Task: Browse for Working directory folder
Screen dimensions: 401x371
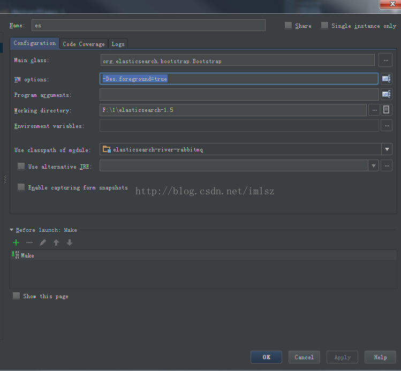Action: (374, 110)
